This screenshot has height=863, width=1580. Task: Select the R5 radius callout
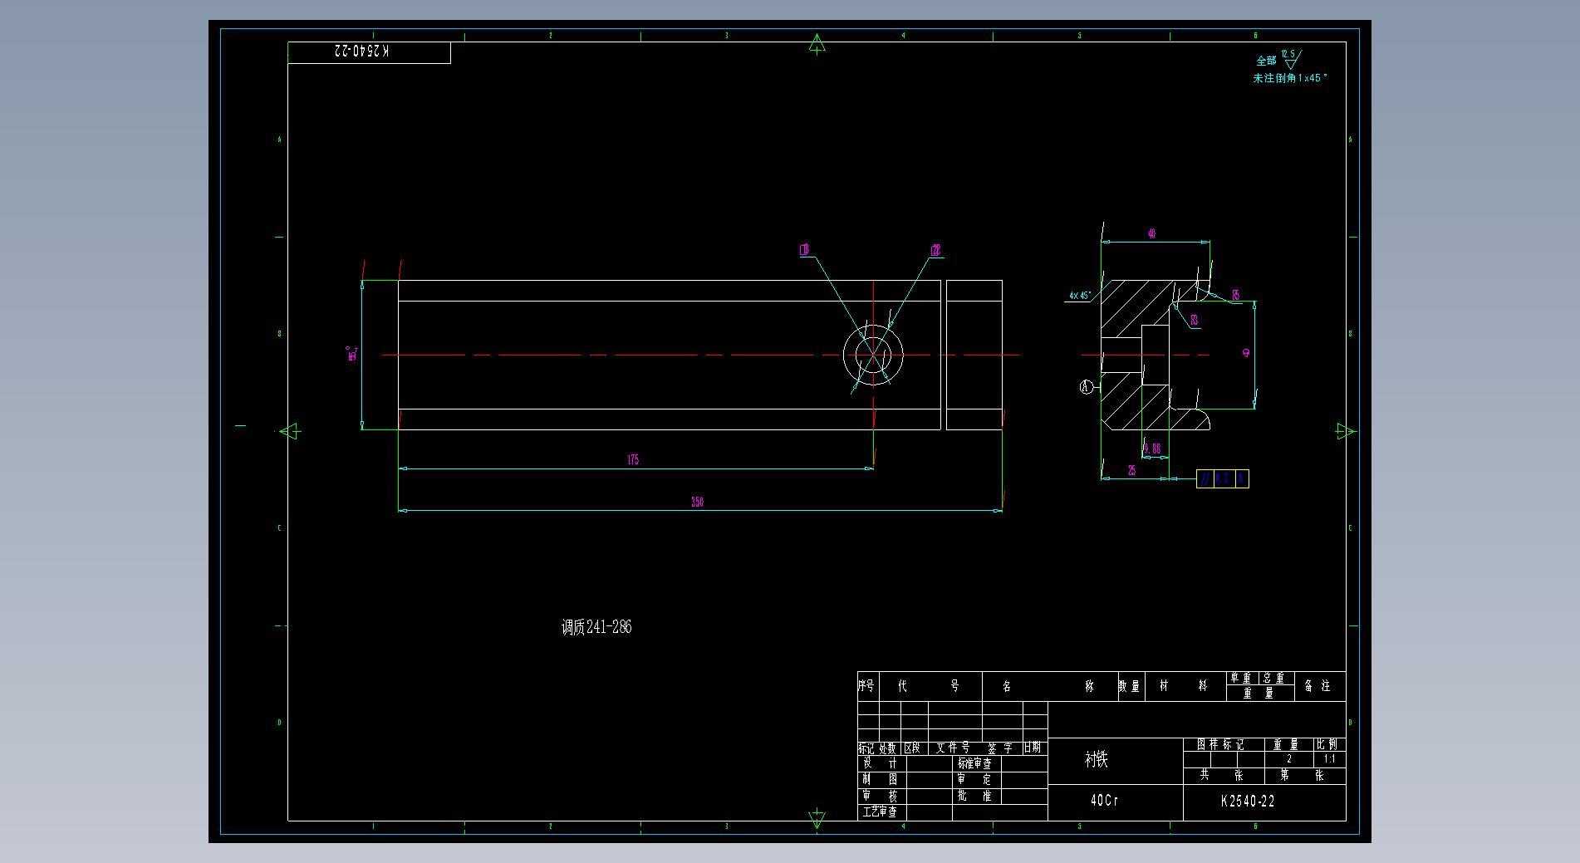click(x=1236, y=296)
